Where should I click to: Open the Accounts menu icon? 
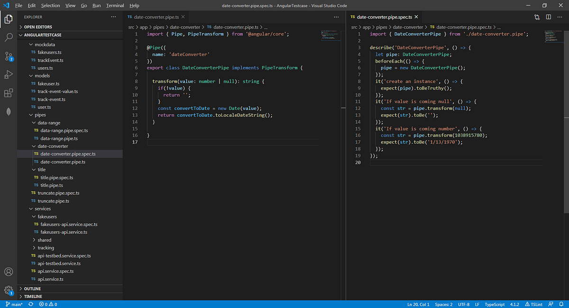pyautogui.click(x=9, y=272)
